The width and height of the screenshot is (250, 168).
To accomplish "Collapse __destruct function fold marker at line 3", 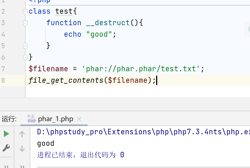I will [25, 23].
